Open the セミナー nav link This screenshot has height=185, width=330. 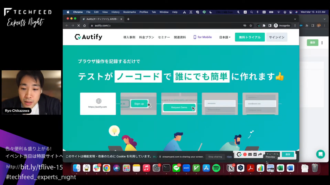click(164, 37)
